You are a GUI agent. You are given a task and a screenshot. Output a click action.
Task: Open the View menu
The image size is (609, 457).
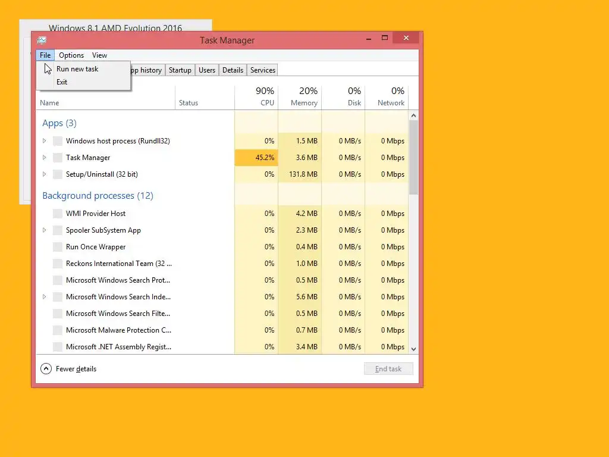point(99,55)
